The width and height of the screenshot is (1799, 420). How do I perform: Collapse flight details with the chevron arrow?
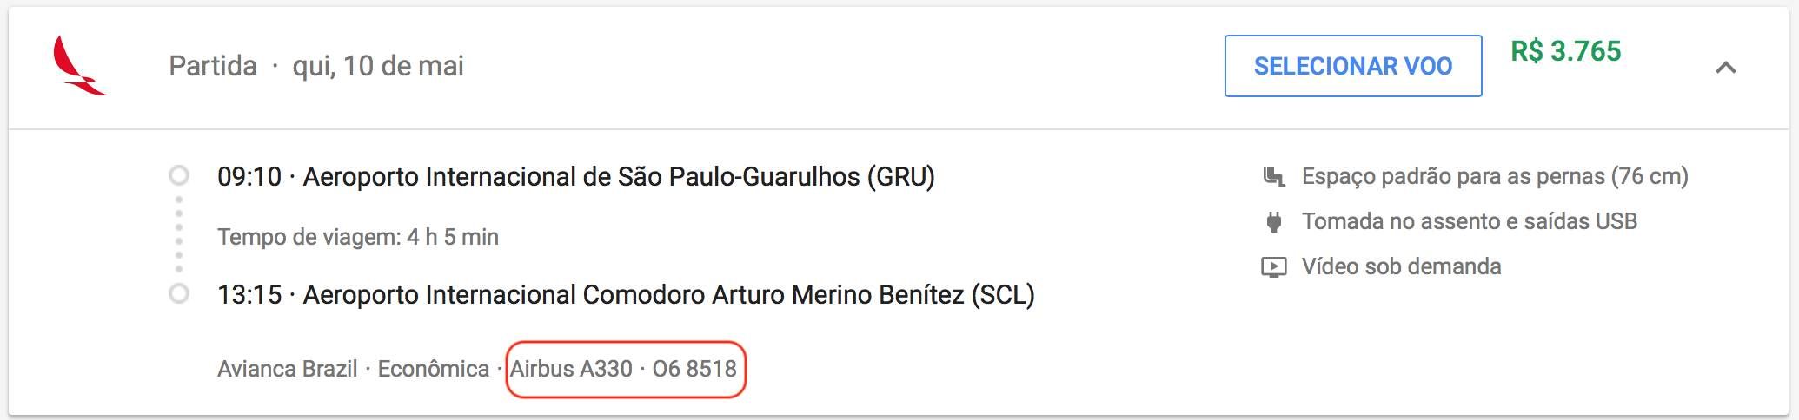1726,68
